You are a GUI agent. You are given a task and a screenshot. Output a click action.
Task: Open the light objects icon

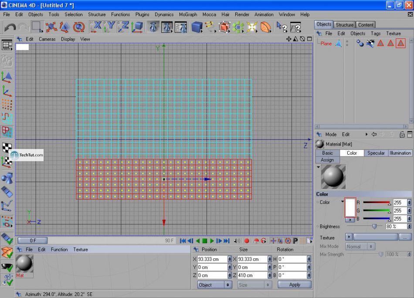pyautogui.click(x=252, y=27)
